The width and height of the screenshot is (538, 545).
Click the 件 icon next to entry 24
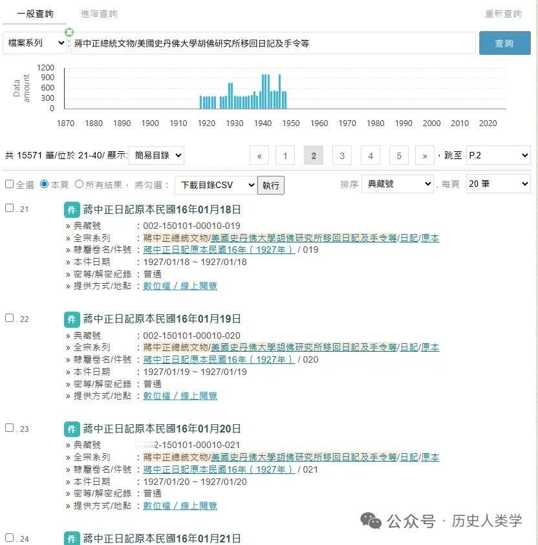(72, 537)
